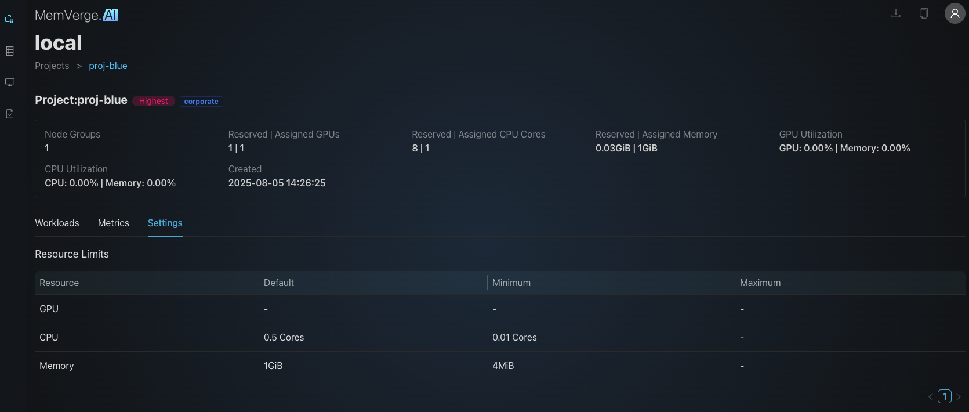Click the Highest priority badge
The image size is (969, 412).
tap(153, 101)
